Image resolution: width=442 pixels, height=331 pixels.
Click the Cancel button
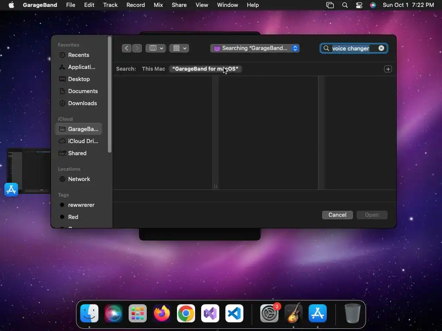click(338, 215)
